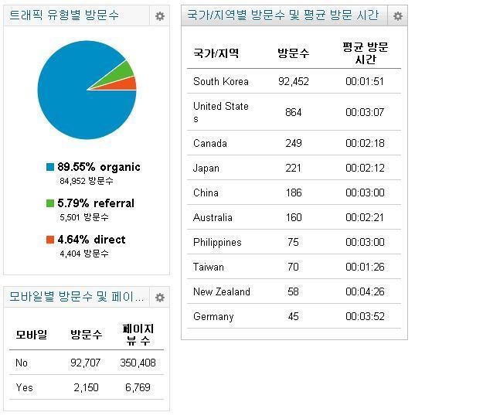Click the orange direct legend swatch
This screenshot has height=419, width=483.
click(x=50, y=240)
